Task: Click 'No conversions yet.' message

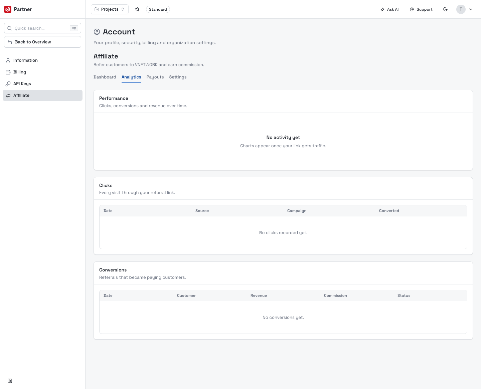Action: click(x=283, y=318)
